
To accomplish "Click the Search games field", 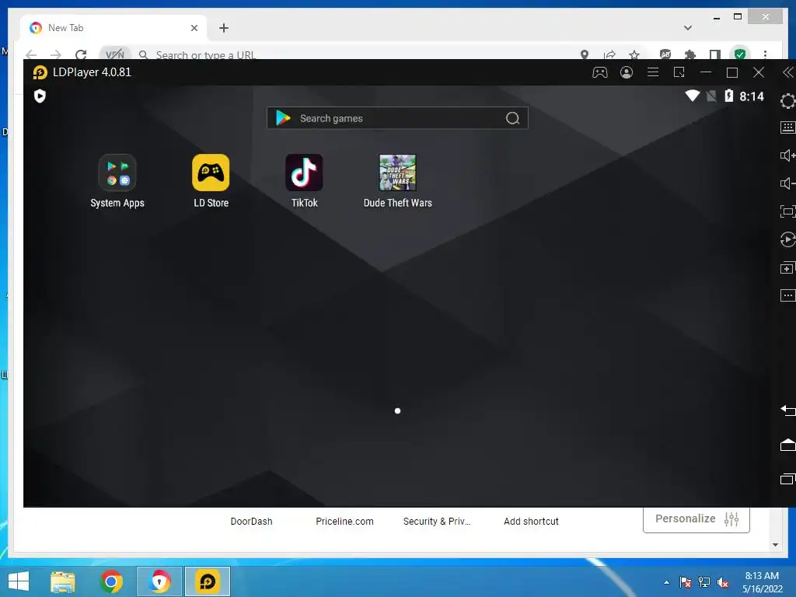I will [397, 118].
